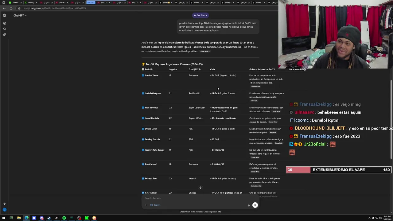Open the library icon in ChatGPT sidebar
The image size is (393, 221).
point(4,34)
